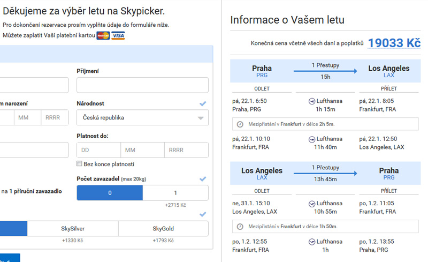Click the RRRR field under Platnost do

point(186,150)
